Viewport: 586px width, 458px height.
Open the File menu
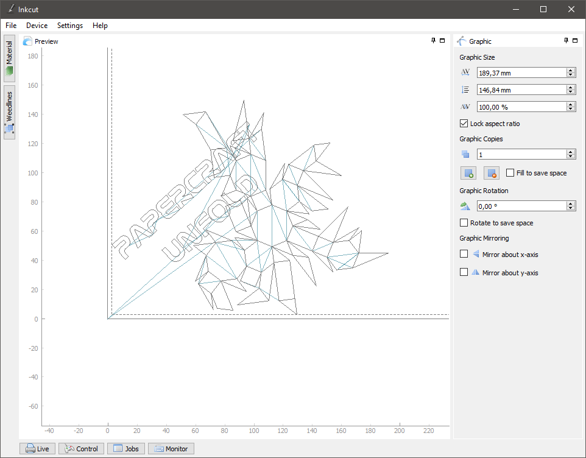coord(11,26)
